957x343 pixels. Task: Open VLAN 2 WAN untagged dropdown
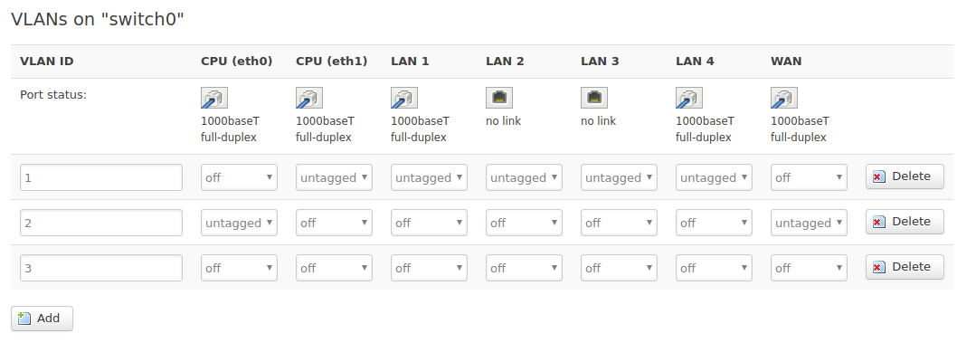(810, 223)
